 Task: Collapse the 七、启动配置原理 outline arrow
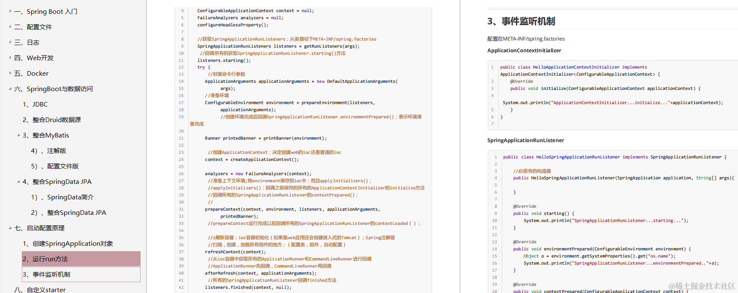pos(10,228)
